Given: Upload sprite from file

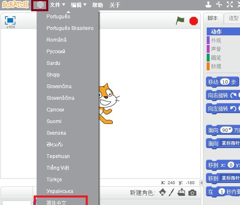Looking at the screenshot, I should point(181,192).
